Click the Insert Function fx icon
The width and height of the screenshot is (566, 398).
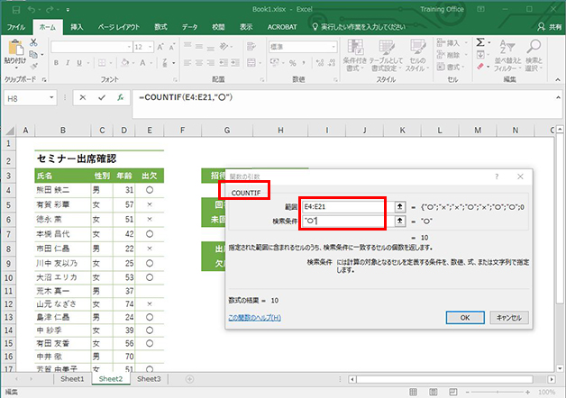click(x=120, y=97)
